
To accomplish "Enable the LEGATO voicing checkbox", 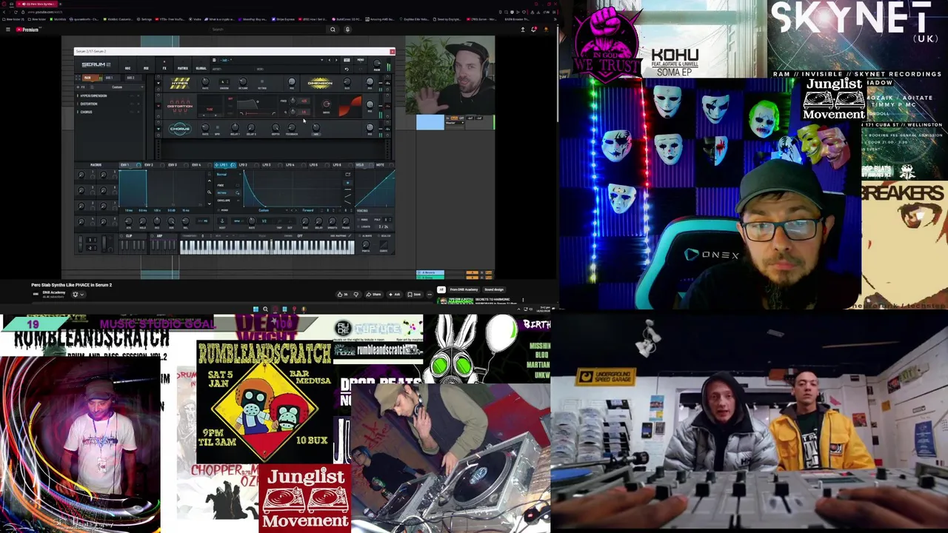I will point(358,227).
